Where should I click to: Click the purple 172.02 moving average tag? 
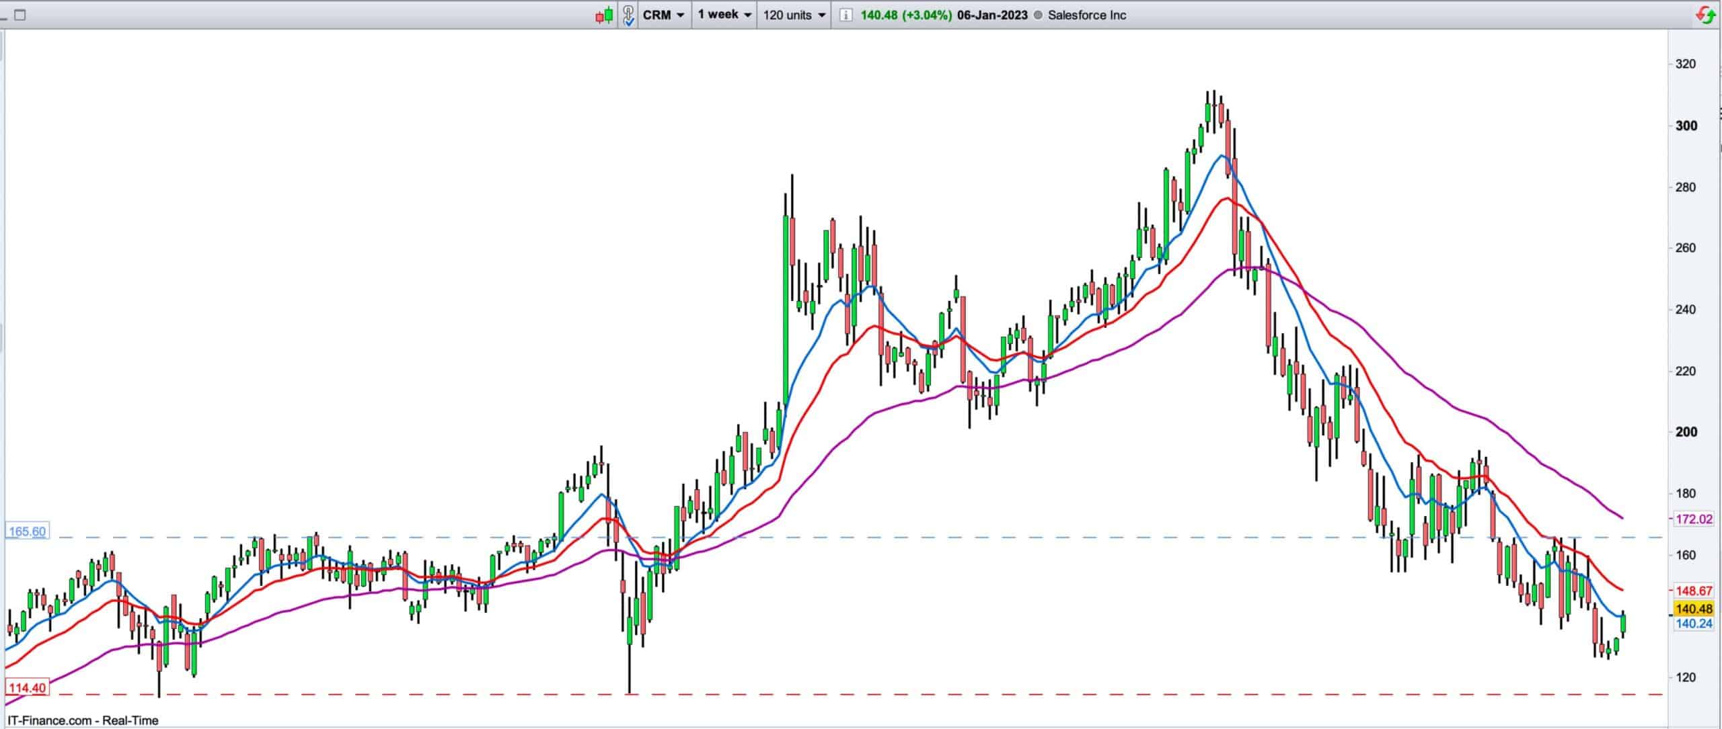click(1694, 519)
